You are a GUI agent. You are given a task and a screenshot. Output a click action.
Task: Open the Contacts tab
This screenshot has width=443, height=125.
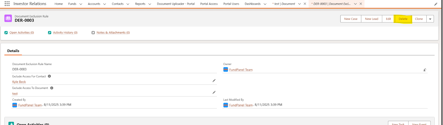click(118, 4)
